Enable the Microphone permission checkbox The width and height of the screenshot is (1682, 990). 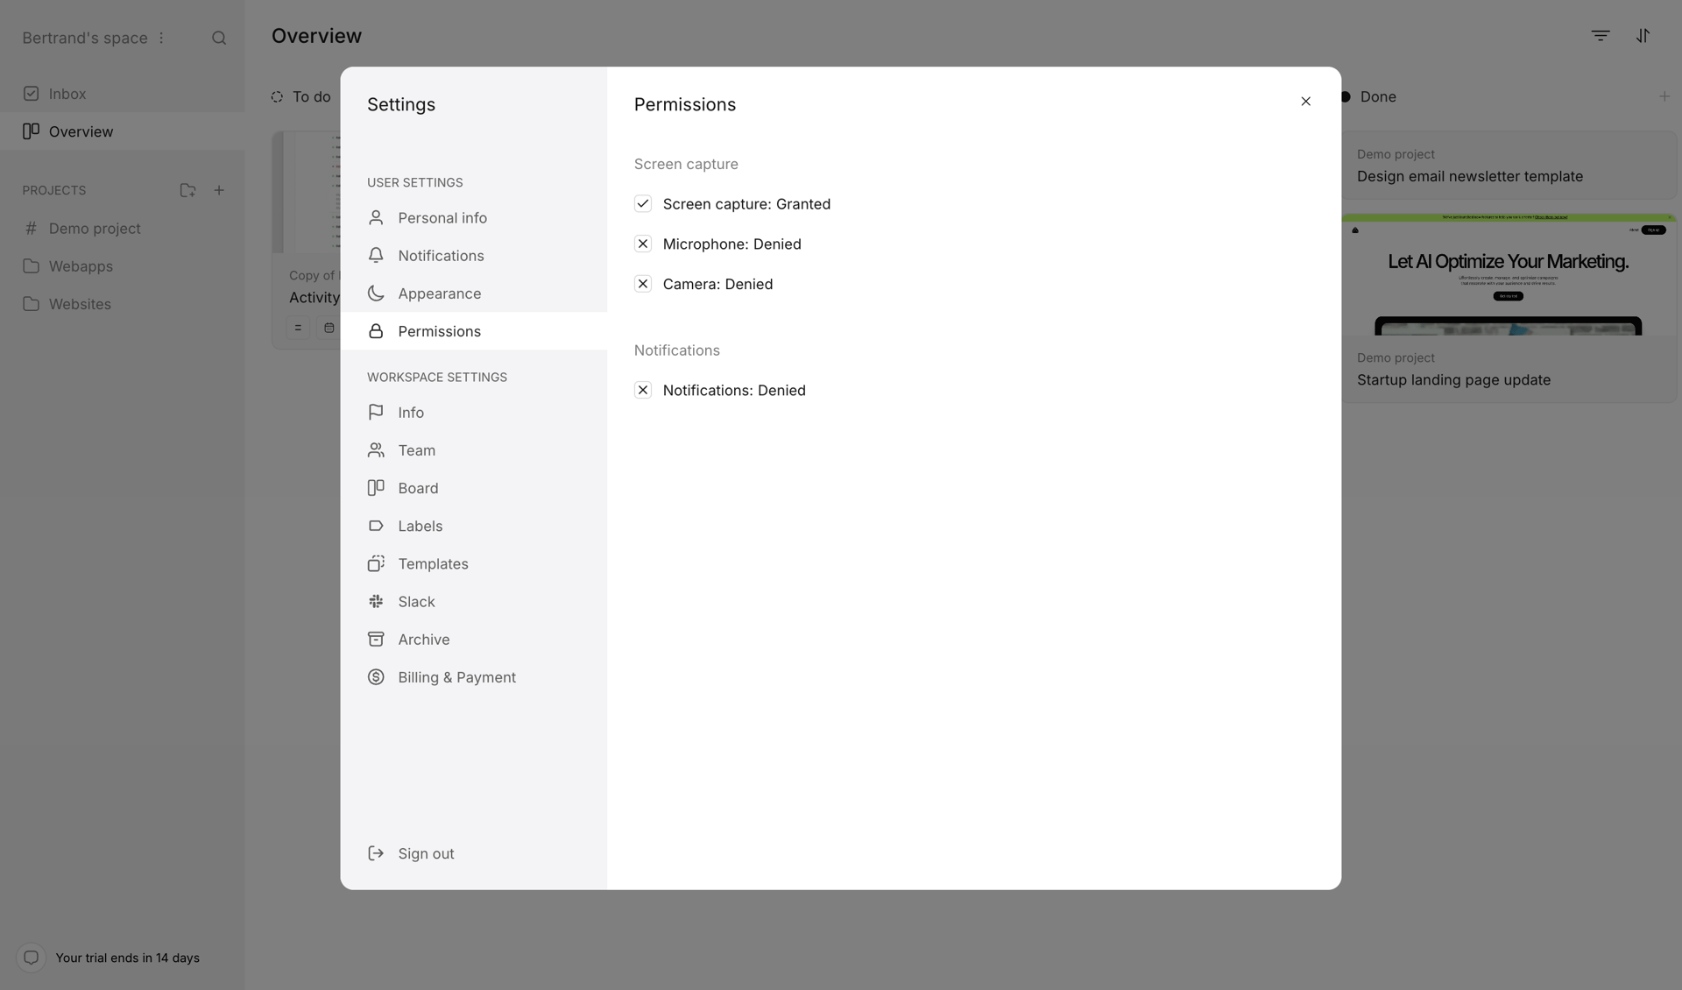(643, 244)
